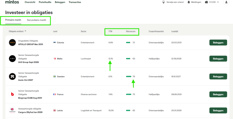Click the Verwijs een vriend link

[x=175, y=2]
